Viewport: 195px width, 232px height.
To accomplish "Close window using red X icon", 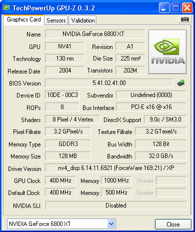I will pyautogui.click(x=187, y=7).
